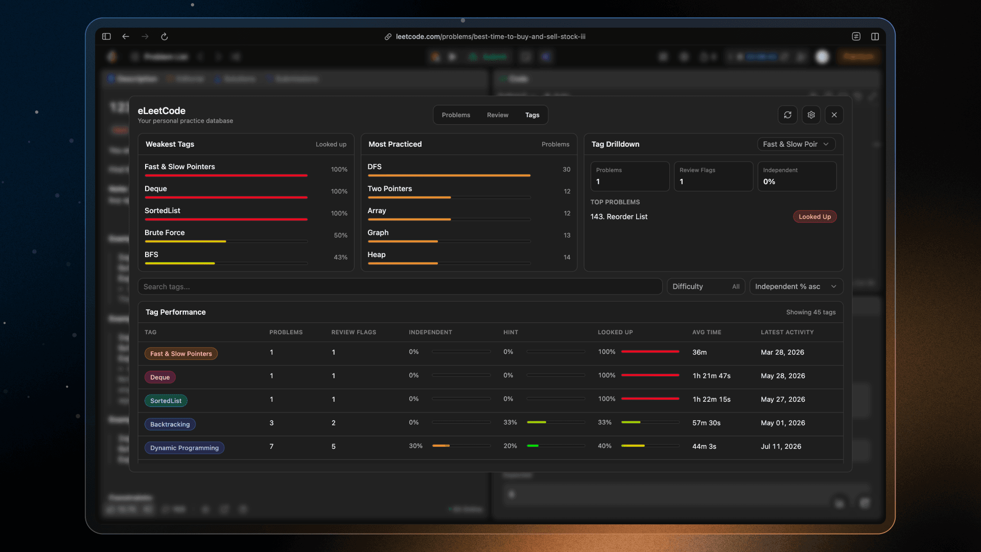Image resolution: width=981 pixels, height=552 pixels.
Task: Click the 57m 30s average time cell
Action: [x=706, y=423]
